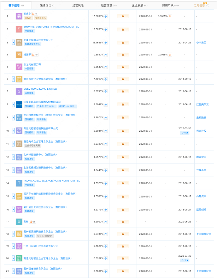Expand row 16 厦门盈图天兴投资

tap(13, 209)
